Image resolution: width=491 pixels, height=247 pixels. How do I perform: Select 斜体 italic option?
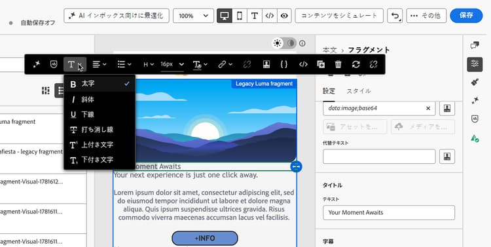(100, 100)
